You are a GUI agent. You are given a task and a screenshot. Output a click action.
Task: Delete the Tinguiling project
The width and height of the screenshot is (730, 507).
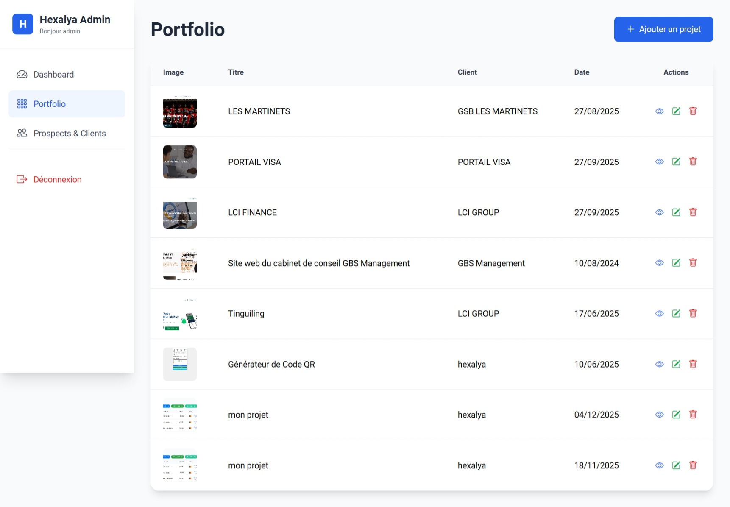(693, 313)
